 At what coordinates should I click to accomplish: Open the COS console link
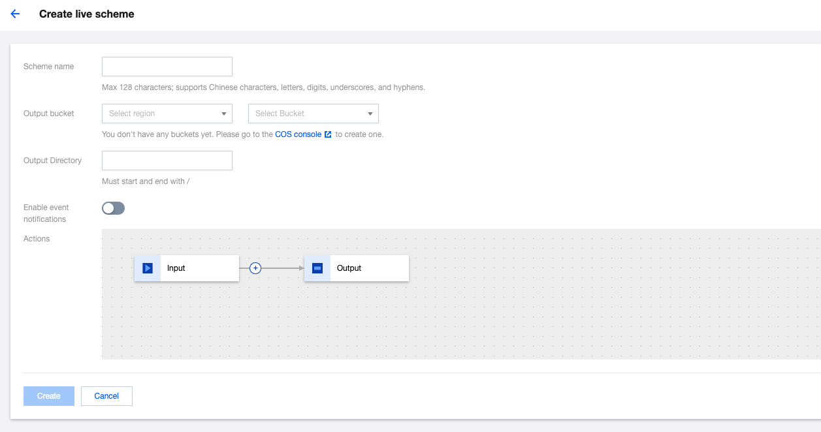298,134
